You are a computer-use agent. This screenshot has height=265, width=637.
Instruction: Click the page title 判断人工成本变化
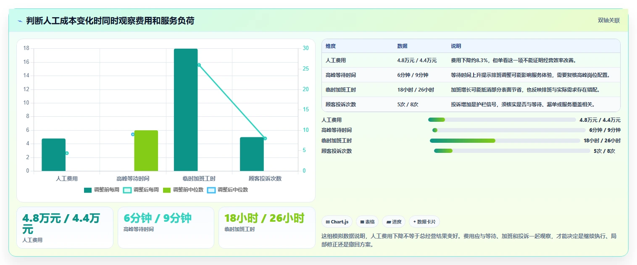click(110, 21)
